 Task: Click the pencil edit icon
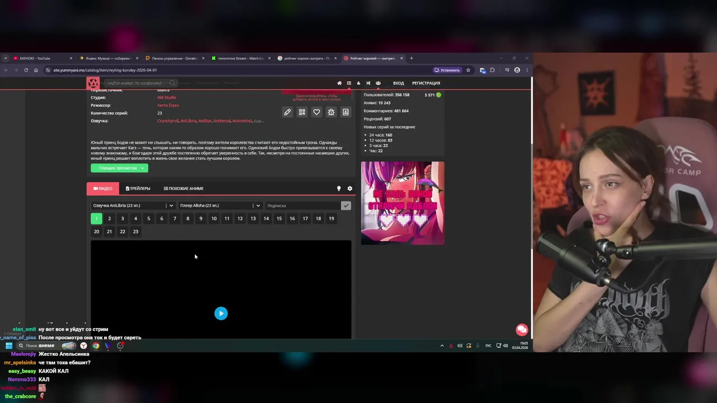(x=287, y=112)
